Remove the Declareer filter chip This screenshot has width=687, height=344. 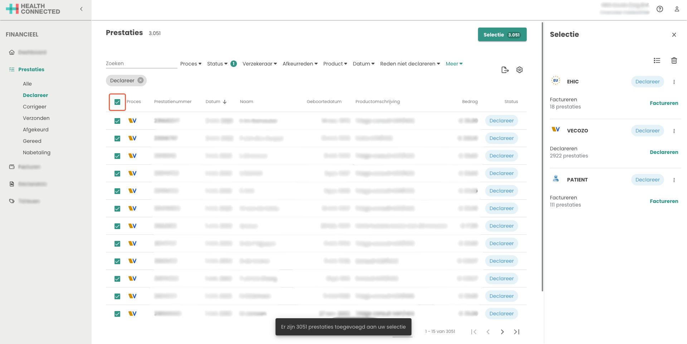pyautogui.click(x=141, y=81)
